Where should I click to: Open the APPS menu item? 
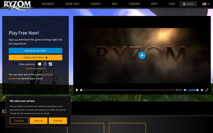coord(154,4)
